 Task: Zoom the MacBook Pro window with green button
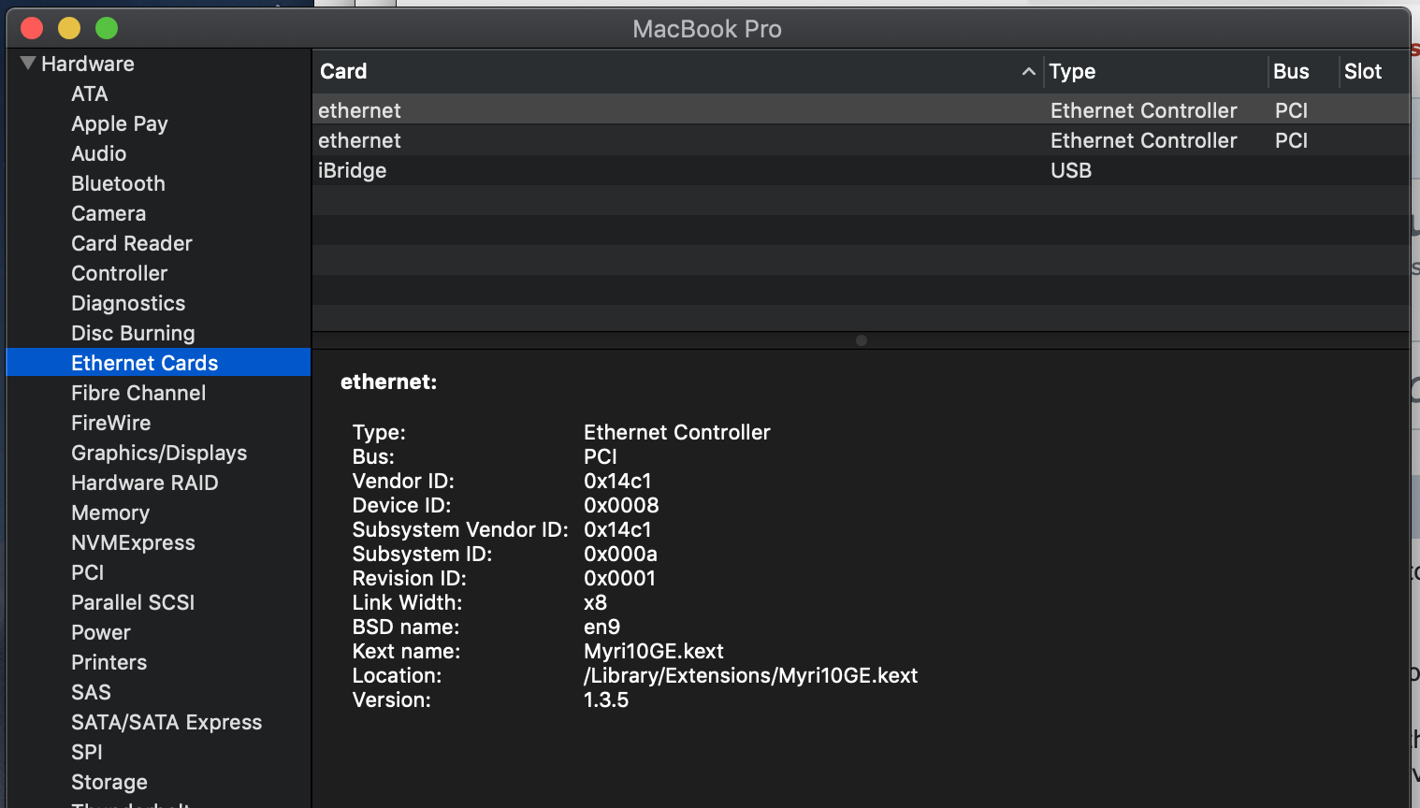pyautogui.click(x=107, y=28)
